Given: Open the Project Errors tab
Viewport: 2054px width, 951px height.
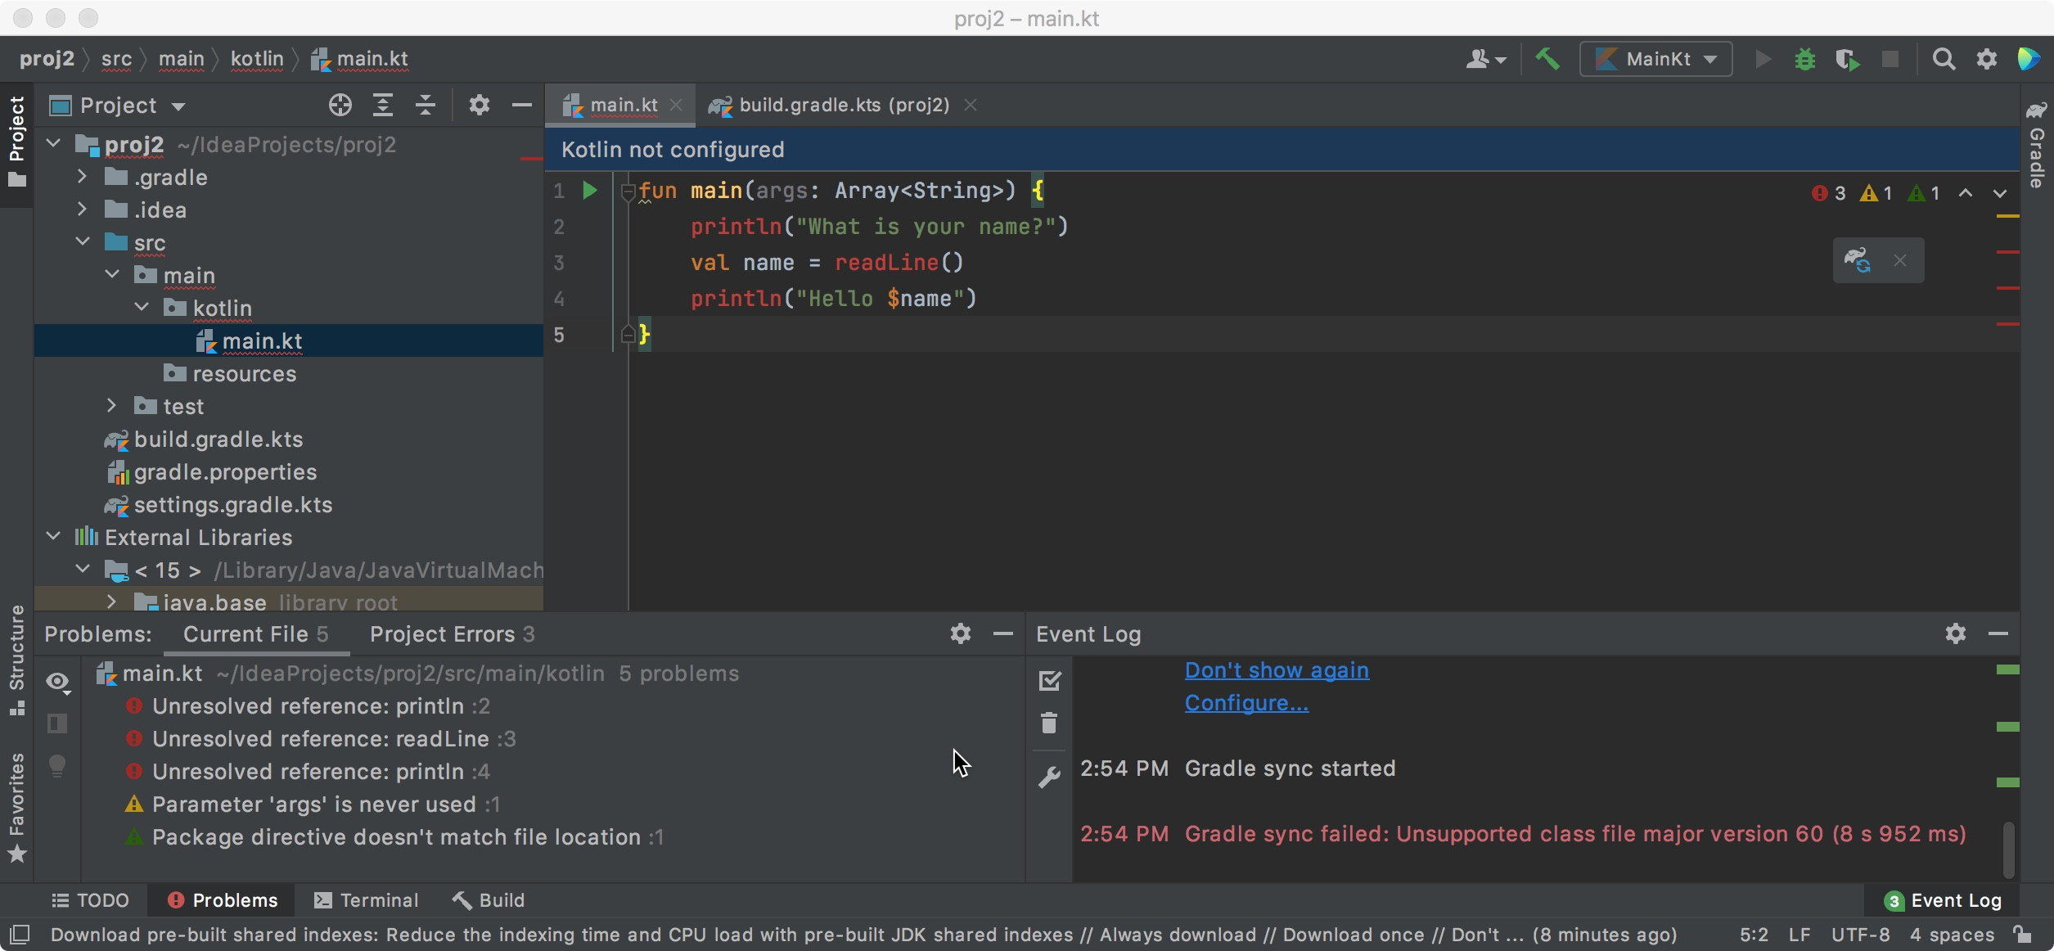Looking at the screenshot, I should tap(452, 634).
